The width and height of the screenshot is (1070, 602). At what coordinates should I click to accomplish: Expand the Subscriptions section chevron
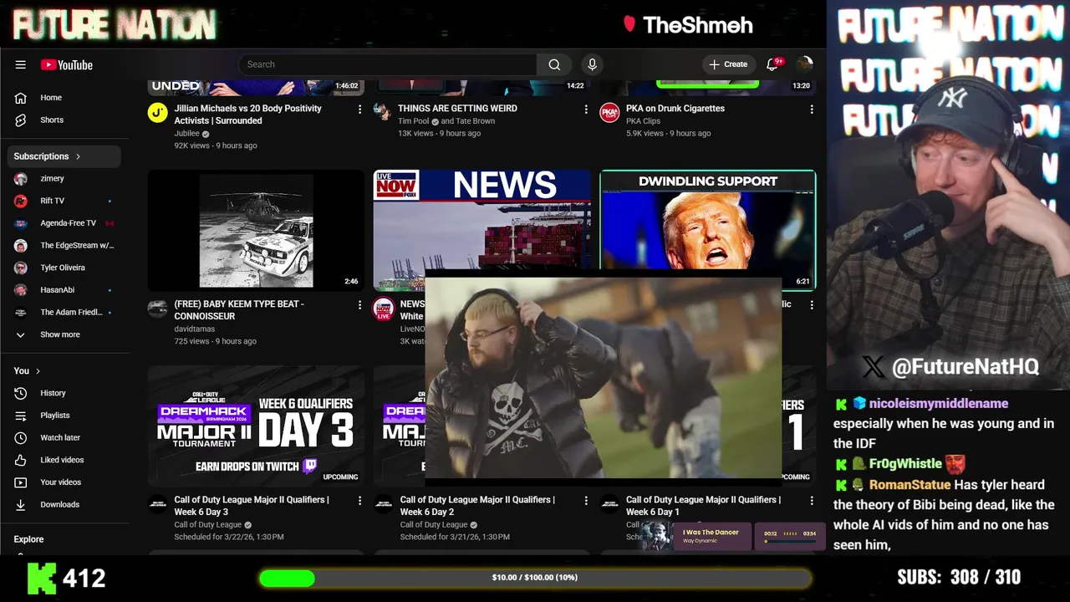point(79,156)
